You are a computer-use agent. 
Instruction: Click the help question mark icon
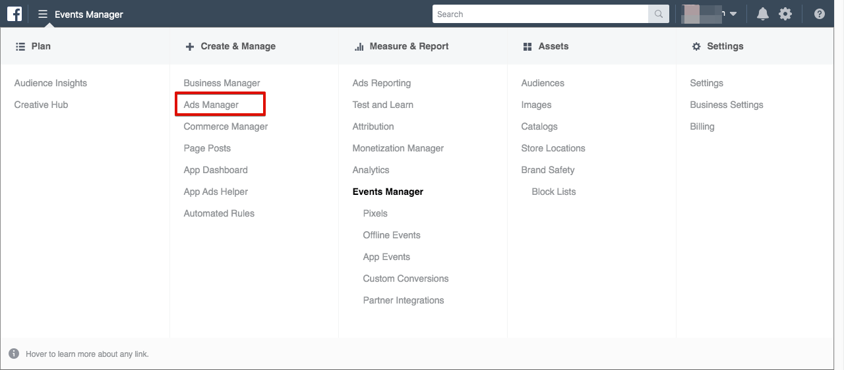click(x=820, y=14)
